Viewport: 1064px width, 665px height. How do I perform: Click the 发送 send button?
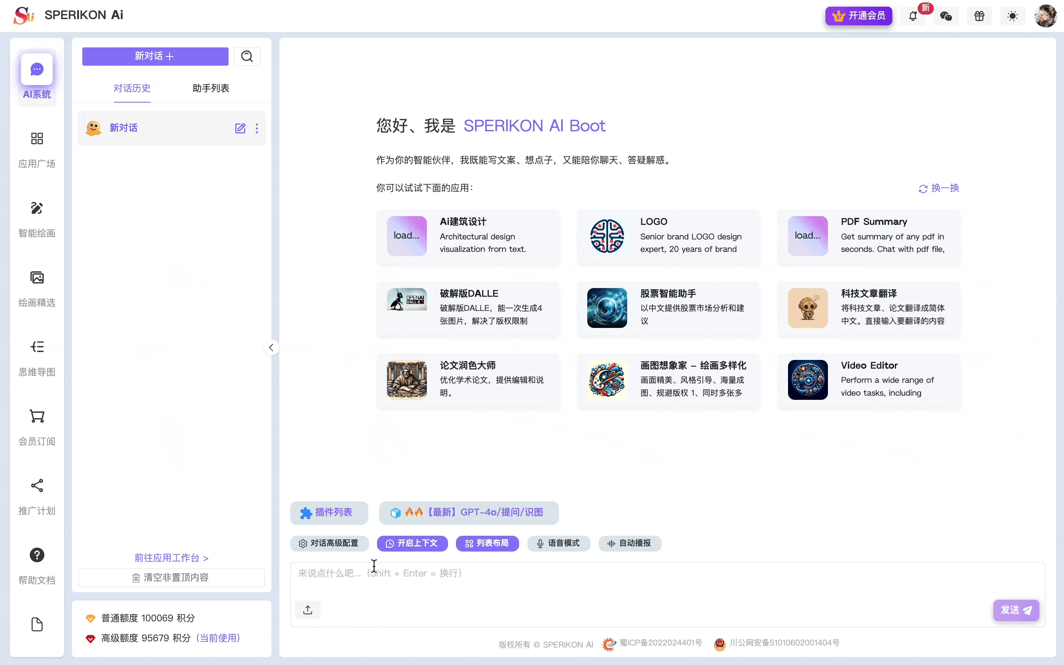point(1016,610)
